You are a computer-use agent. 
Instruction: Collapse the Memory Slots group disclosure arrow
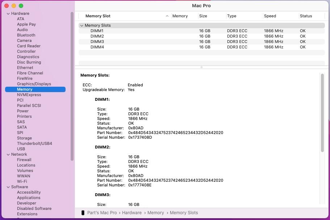coord(82,26)
